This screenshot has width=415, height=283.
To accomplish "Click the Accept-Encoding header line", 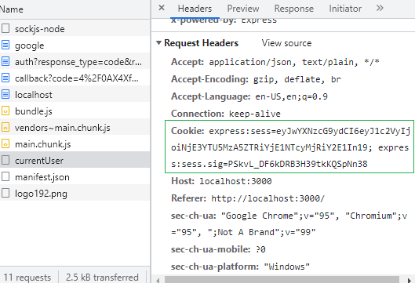I will click(x=256, y=79).
